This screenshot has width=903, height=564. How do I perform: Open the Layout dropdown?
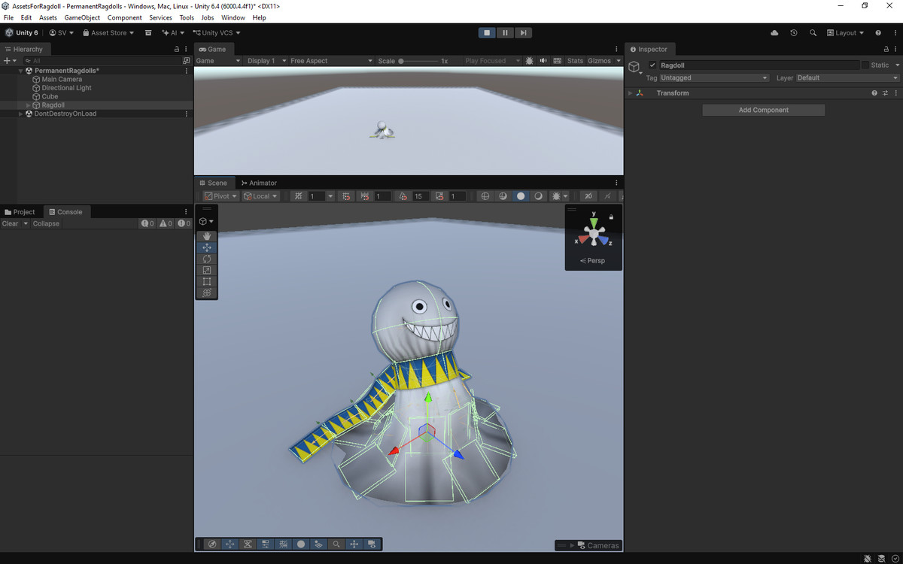[846, 33]
